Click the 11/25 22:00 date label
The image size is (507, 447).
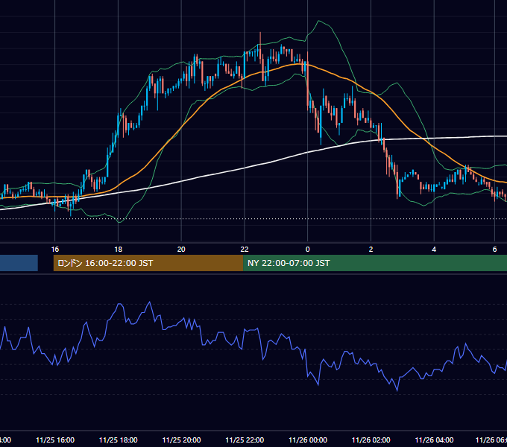pos(245,440)
